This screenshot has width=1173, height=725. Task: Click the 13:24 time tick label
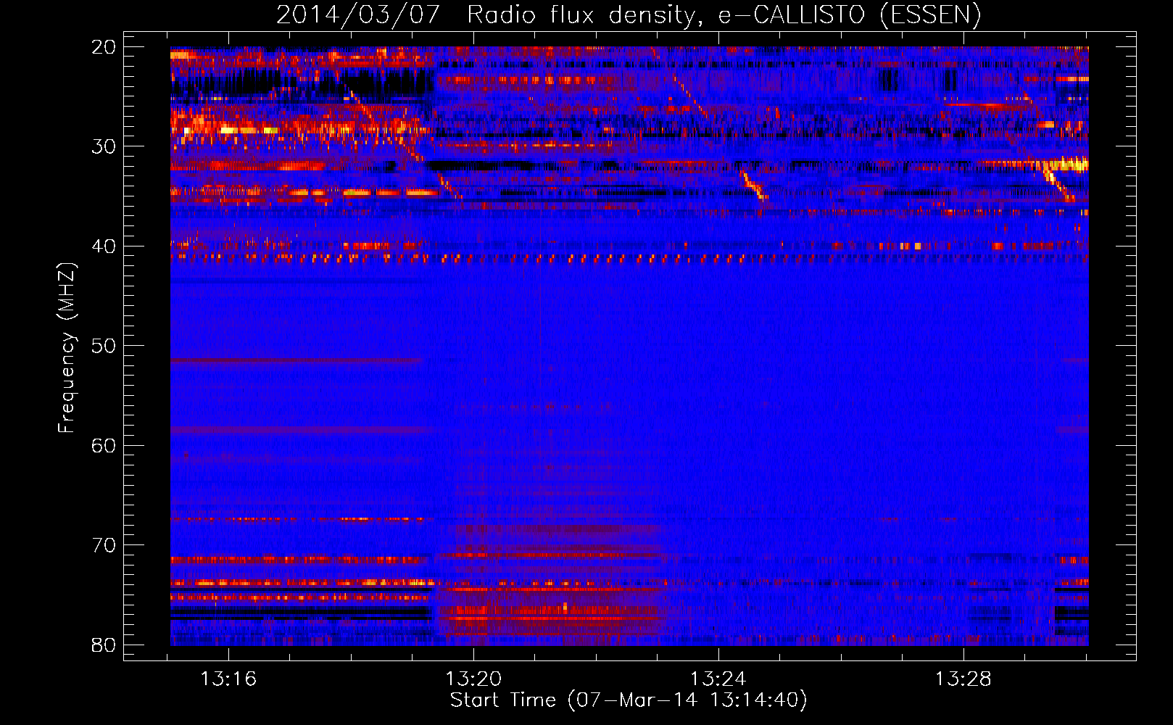pos(718,679)
